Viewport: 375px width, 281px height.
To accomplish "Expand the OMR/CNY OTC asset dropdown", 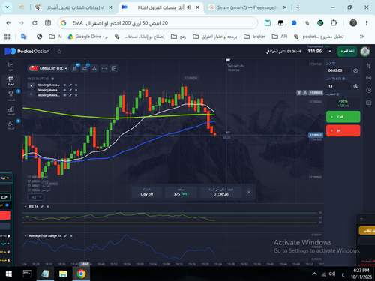I will [x=48, y=68].
